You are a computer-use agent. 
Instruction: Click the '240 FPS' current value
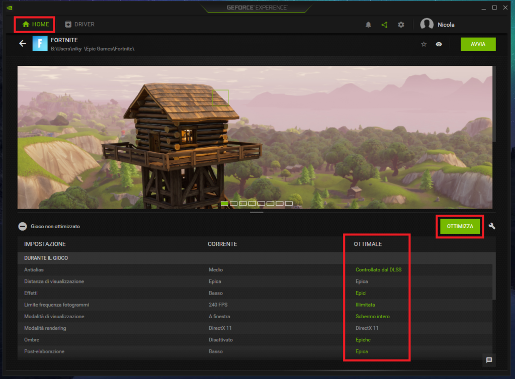218,305
